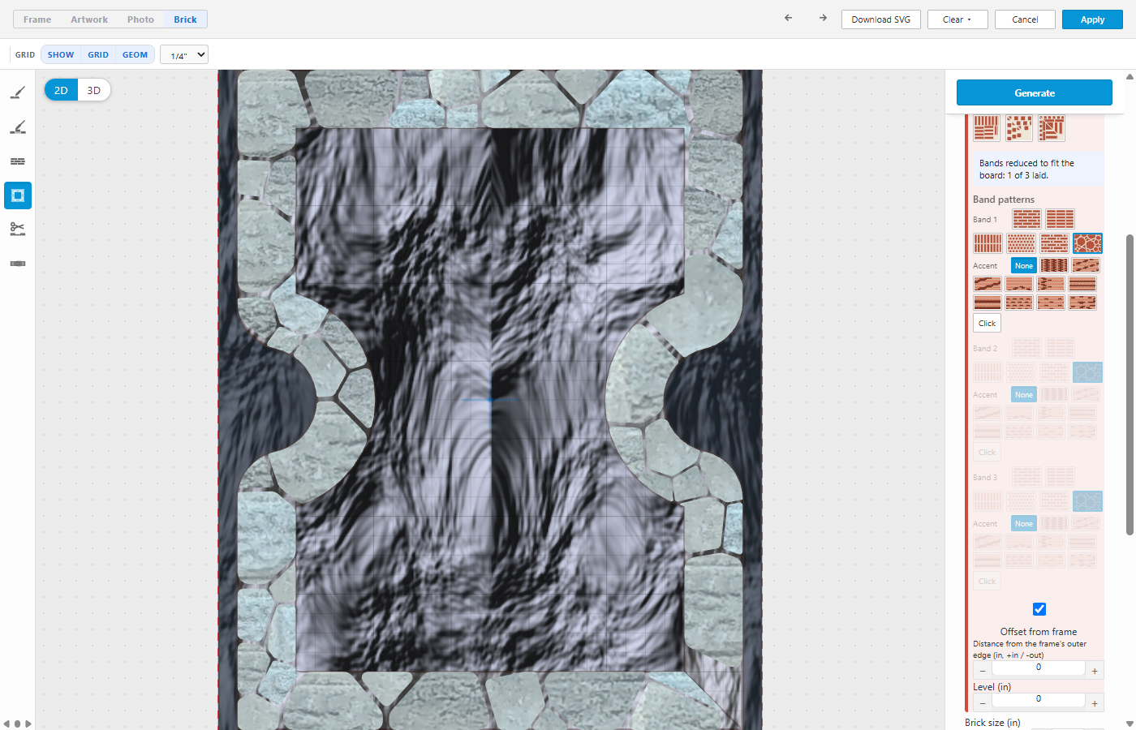Decrease Offset from frame with minus

click(x=983, y=670)
